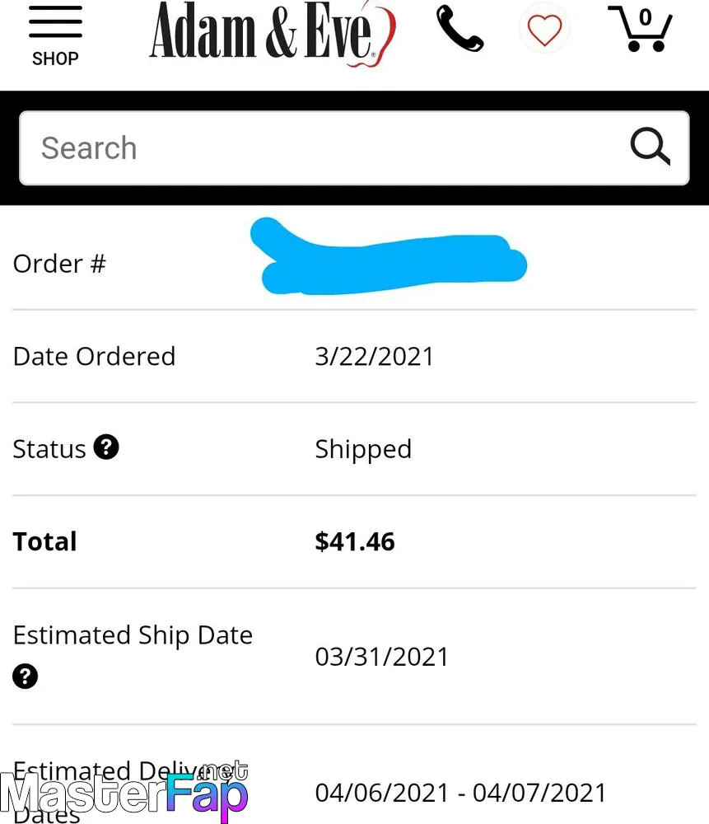Image resolution: width=709 pixels, height=824 pixels.
Task: Tap the 03/31/2021 ship date
Action: click(x=382, y=657)
